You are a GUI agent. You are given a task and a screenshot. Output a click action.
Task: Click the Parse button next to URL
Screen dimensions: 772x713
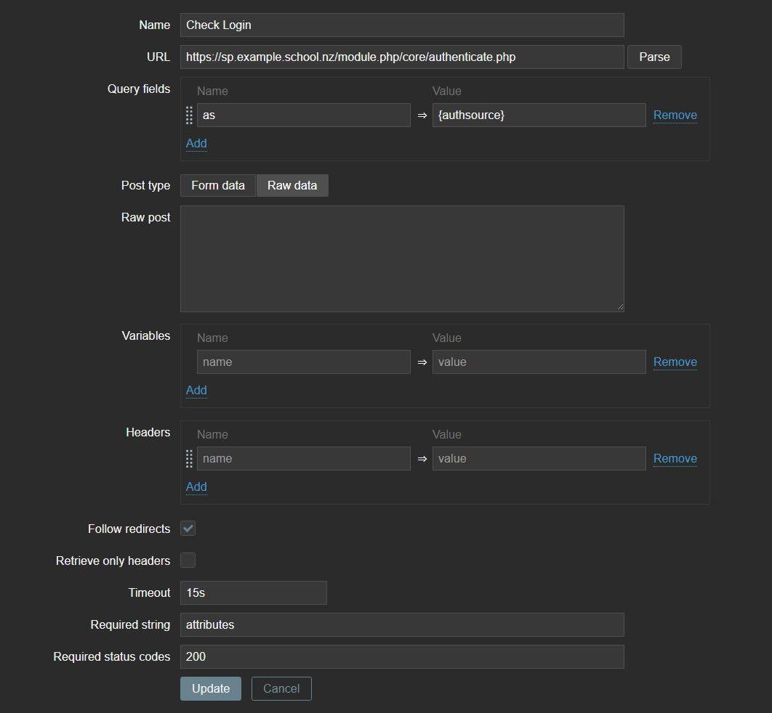(x=654, y=57)
